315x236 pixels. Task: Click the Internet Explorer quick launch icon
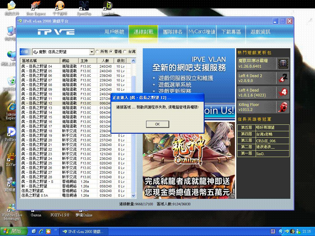42,231
